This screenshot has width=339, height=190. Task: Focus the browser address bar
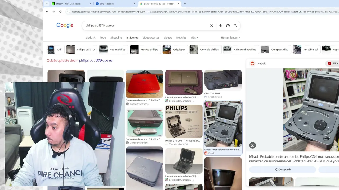click(205, 12)
